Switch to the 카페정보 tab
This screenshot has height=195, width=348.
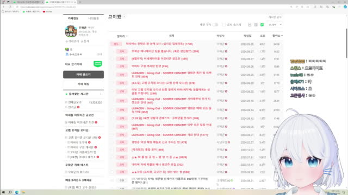(x=73, y=18)
